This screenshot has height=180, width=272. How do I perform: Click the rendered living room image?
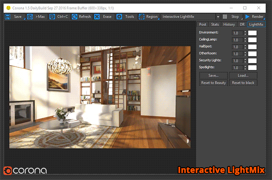tap(100, 97)
